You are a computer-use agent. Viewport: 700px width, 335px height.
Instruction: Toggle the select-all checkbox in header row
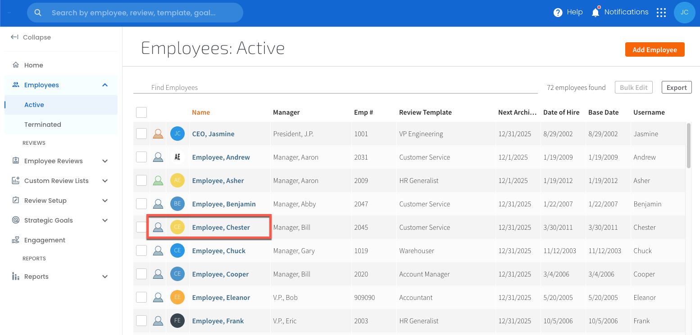141,112
